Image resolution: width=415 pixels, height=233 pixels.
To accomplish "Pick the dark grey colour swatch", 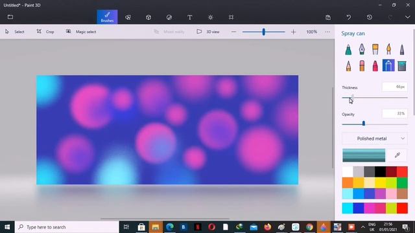I will [369, 172].
